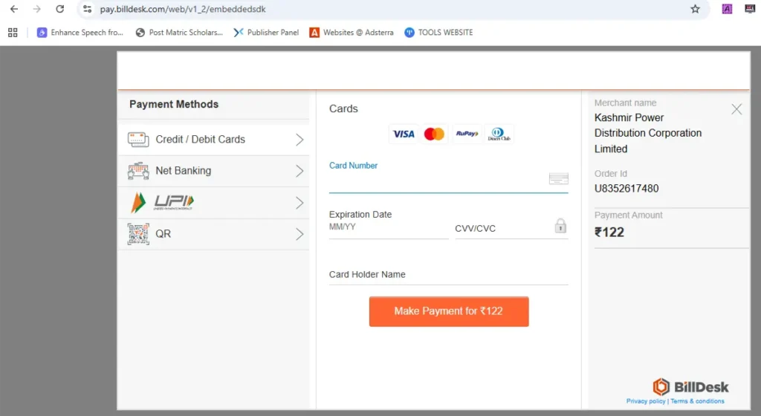761x416 pixels.
Task: Close the merchant details panel with X
Action: [x=736, y=109]
